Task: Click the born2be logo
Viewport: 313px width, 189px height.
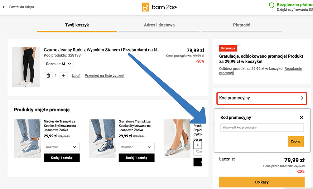Action: 159,7
